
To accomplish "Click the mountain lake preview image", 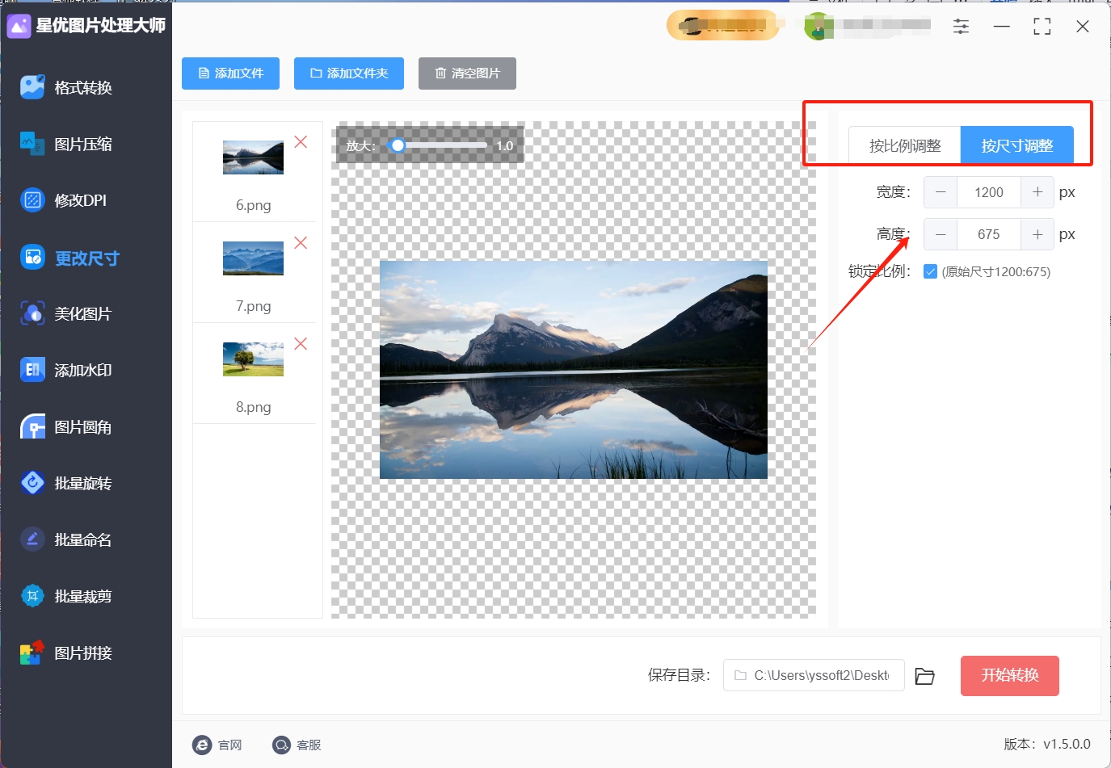I will point(574,370).
